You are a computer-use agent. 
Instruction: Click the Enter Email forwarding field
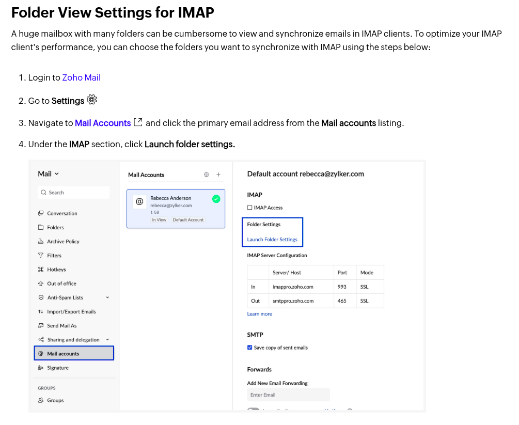tap(288, 395)
